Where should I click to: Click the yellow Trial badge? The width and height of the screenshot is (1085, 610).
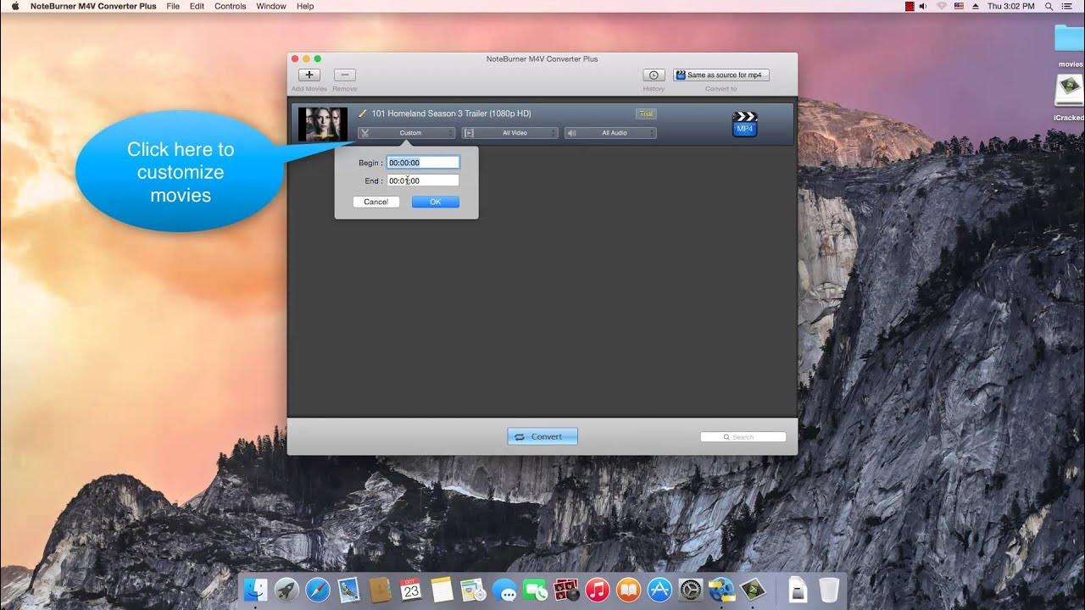pos(646,114)
